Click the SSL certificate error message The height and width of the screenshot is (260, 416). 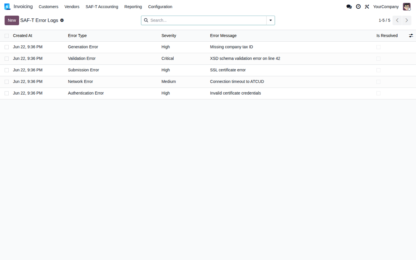tap(228, 70)
